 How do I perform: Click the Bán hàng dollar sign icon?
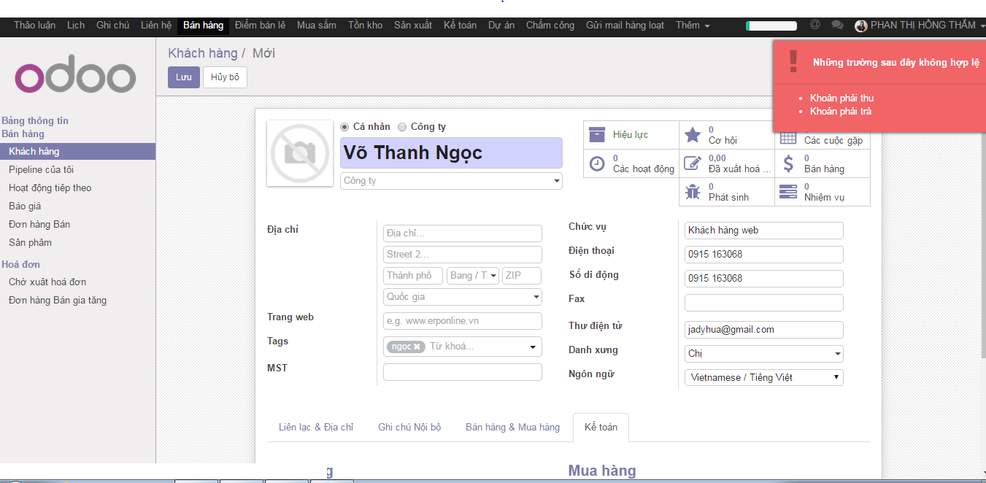tap(788, 163)
